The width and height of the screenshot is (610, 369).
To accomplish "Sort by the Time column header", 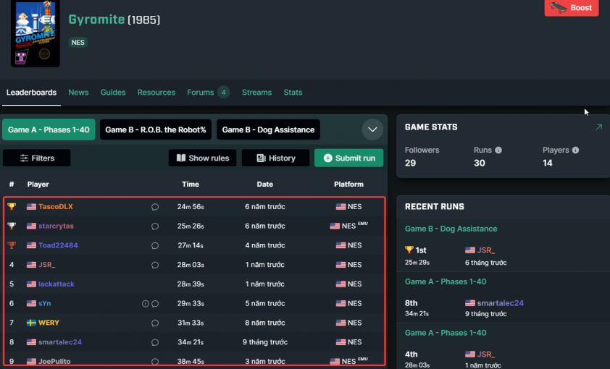I will 191,184.
